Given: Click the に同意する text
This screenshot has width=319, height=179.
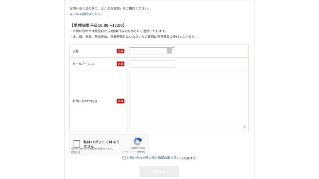Looking at the screenshot, I should pyautogui.click(x=188, y=158).
